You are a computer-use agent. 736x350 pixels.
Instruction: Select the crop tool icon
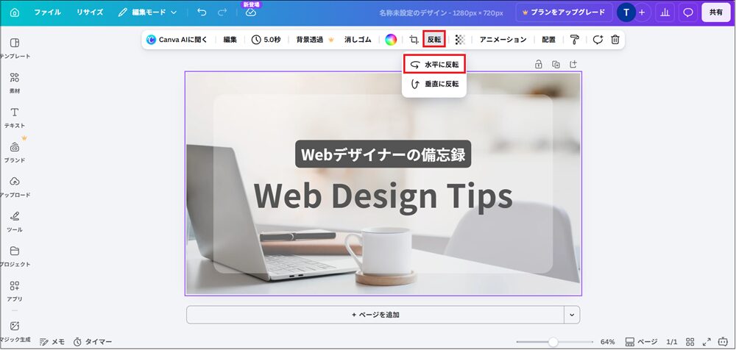click(x=414, y=40)
